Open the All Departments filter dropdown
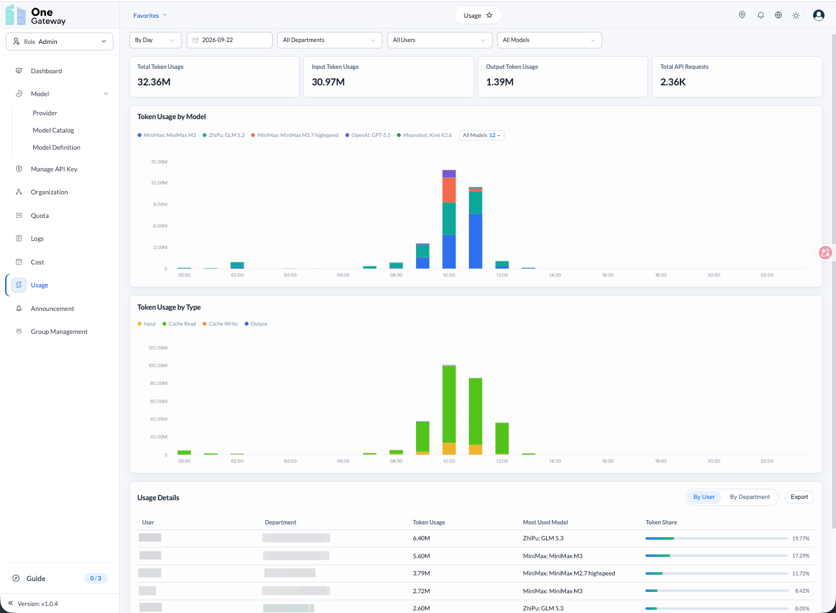Viewport: 836px width, 613px height. (330, 40)
